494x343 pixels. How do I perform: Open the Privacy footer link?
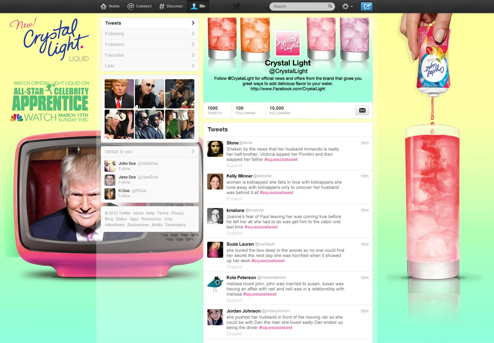click(177, 213)
